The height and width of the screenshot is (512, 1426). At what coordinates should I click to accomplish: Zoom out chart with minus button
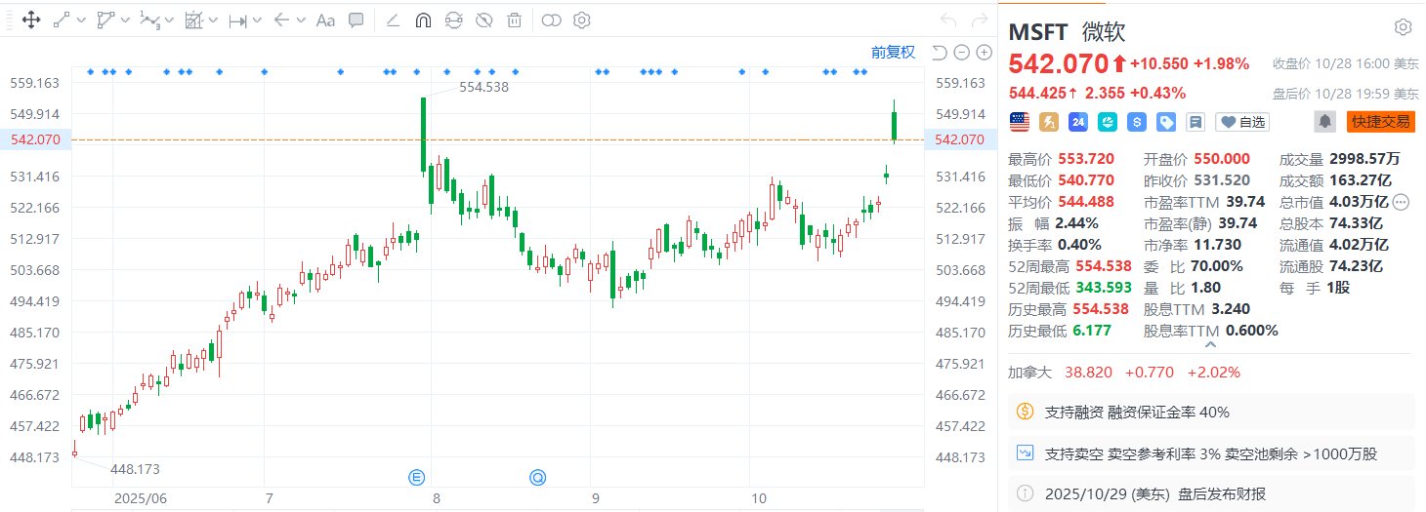pyautogui.click(x=960, y=53)
